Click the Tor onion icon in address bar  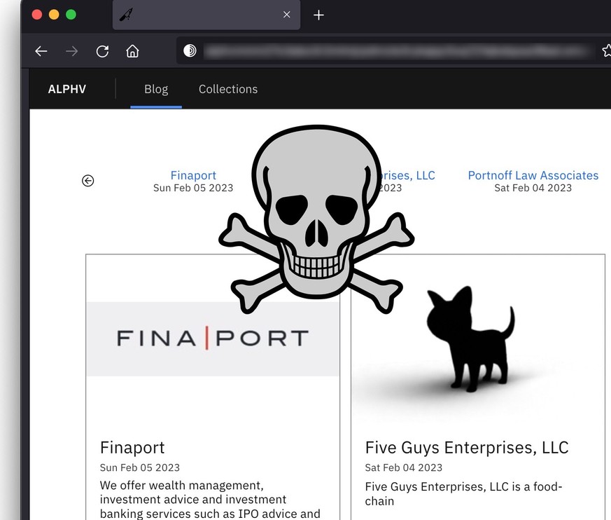tap(190, 50)
